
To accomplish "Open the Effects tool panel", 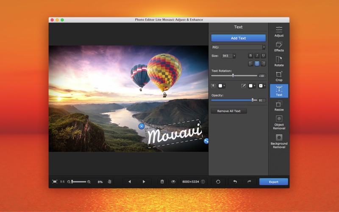I will click(x=279, y=47).
